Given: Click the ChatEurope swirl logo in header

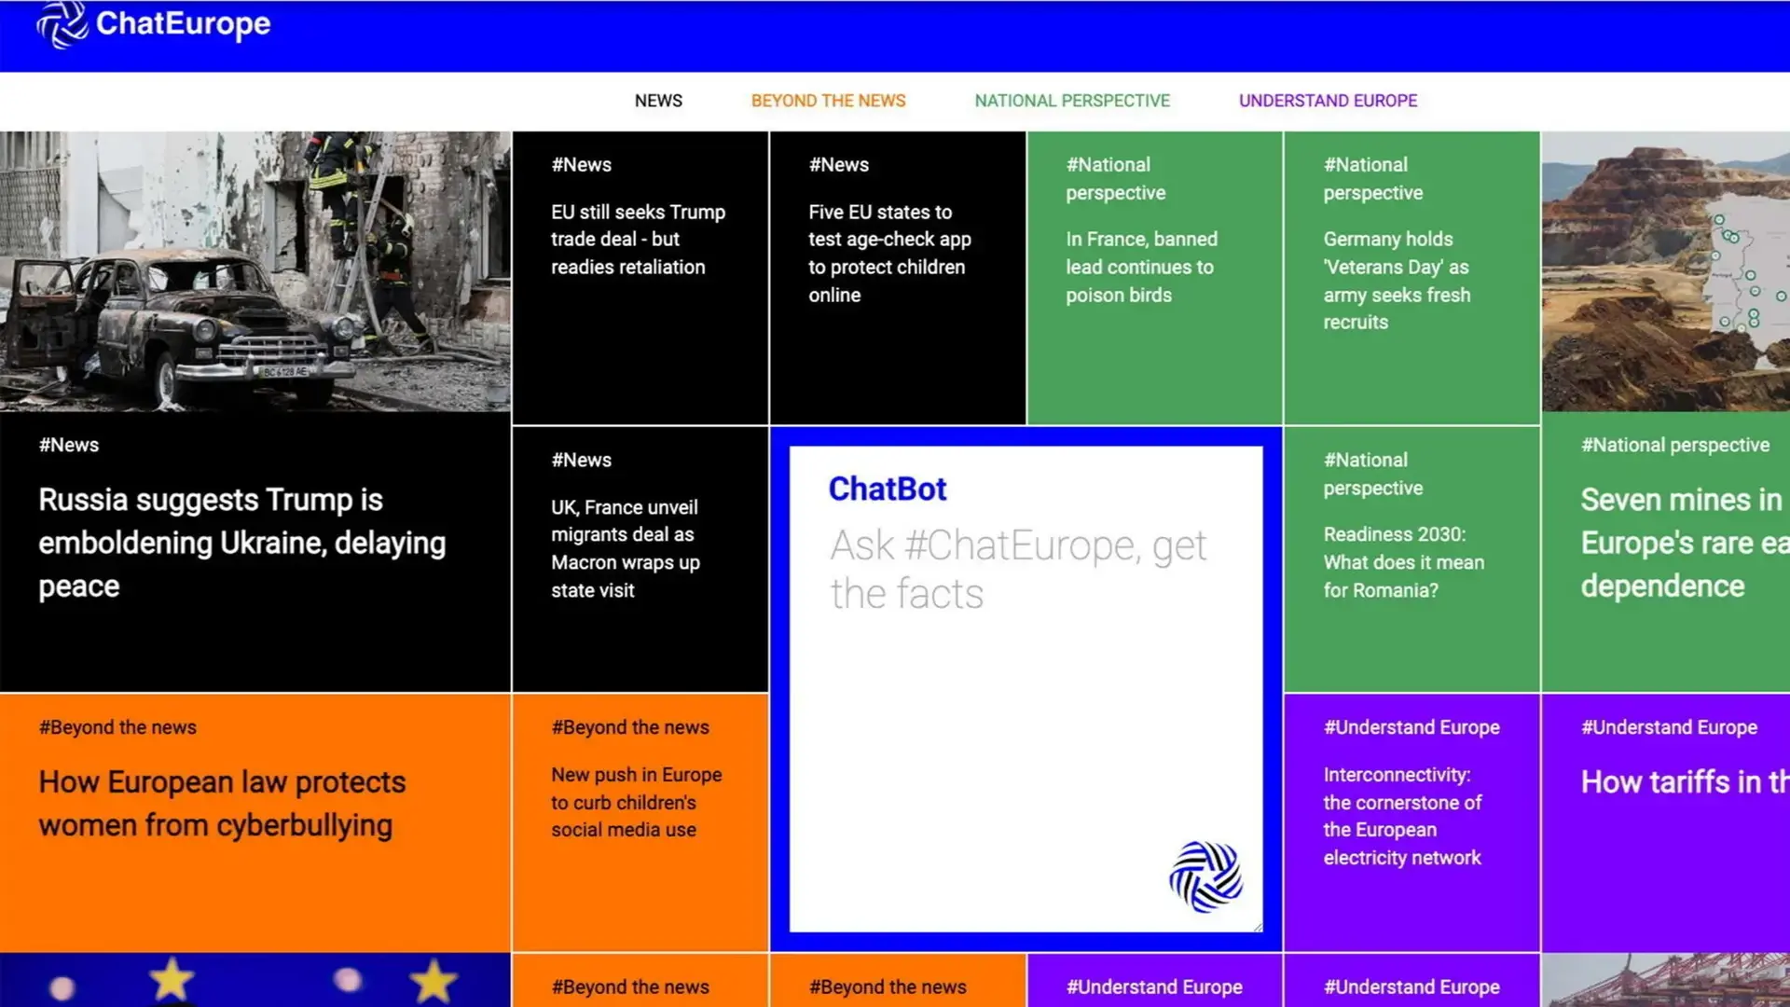Looking at the screenshot, I should [x=62, y=24].
